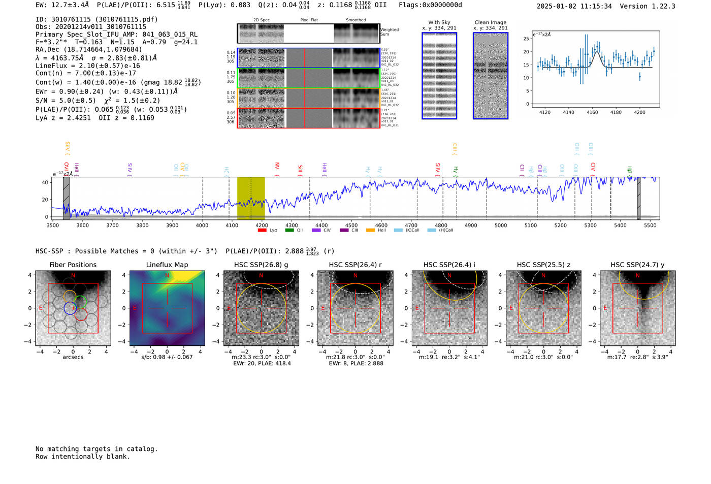Click the 2D Spec column header
711x484 pixels.
[x=262, y=20]
